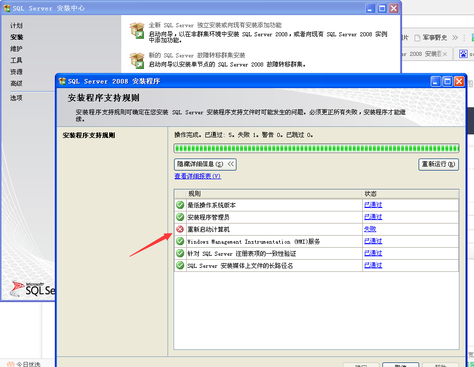Select 计划 in the Installation Center sidebar
Viewport: 474px width, 367px height.
(16, 25)
